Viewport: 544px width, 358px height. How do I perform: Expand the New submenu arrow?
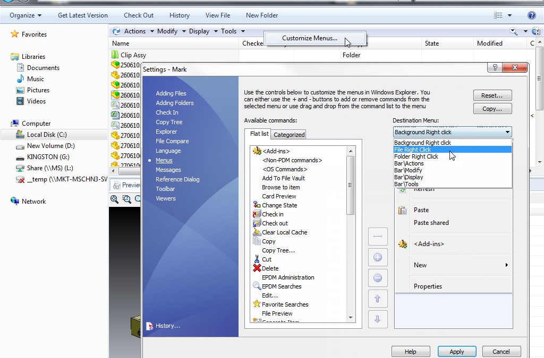coord(506,265)
